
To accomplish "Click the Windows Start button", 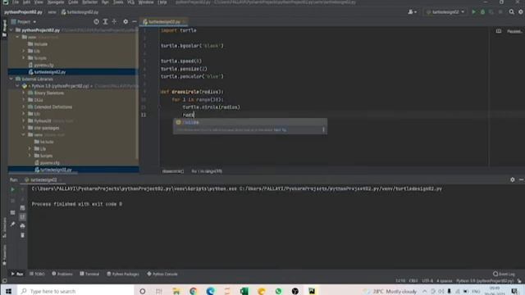I will point(8,291).
